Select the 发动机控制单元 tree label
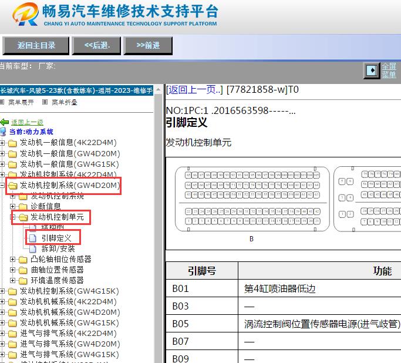Screen dimensions: 401x363 pyautogui.click(x=57, y=217)
